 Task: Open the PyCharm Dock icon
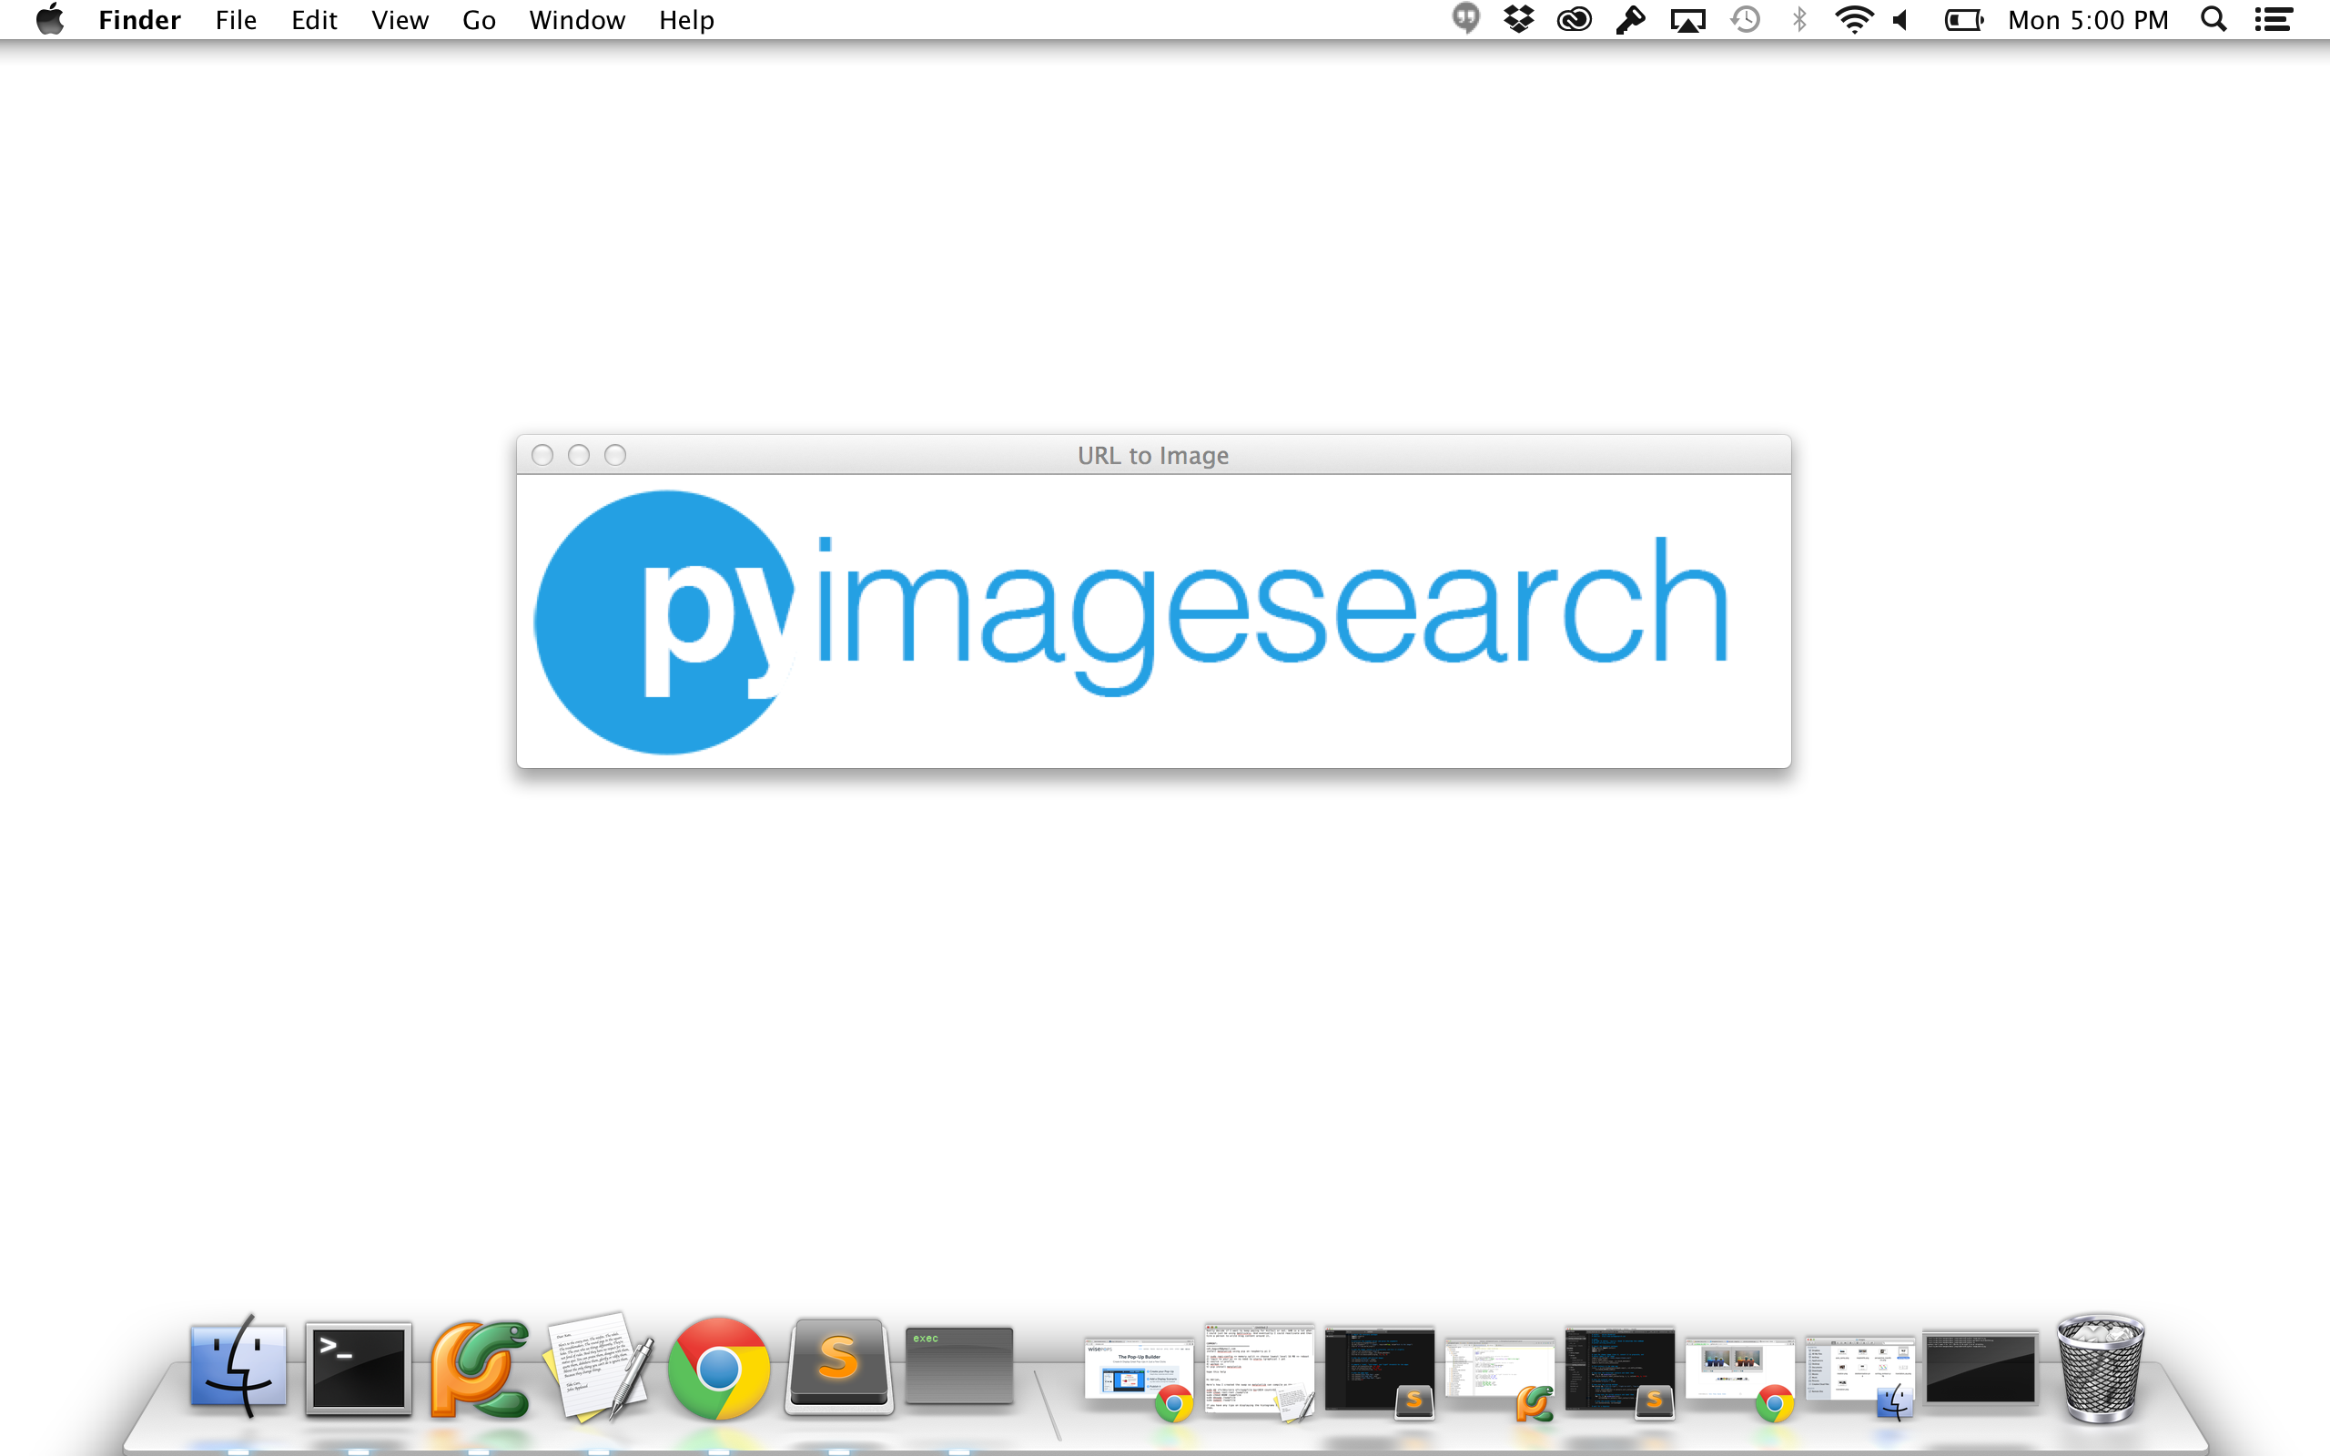(479, 1368)
